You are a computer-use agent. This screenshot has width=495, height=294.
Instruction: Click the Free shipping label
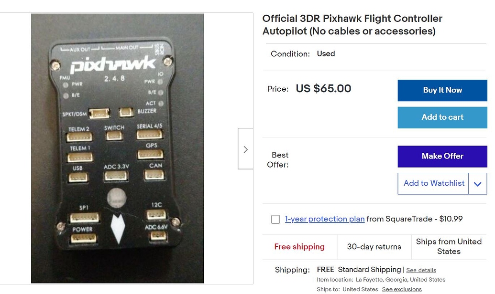(300, 247)
